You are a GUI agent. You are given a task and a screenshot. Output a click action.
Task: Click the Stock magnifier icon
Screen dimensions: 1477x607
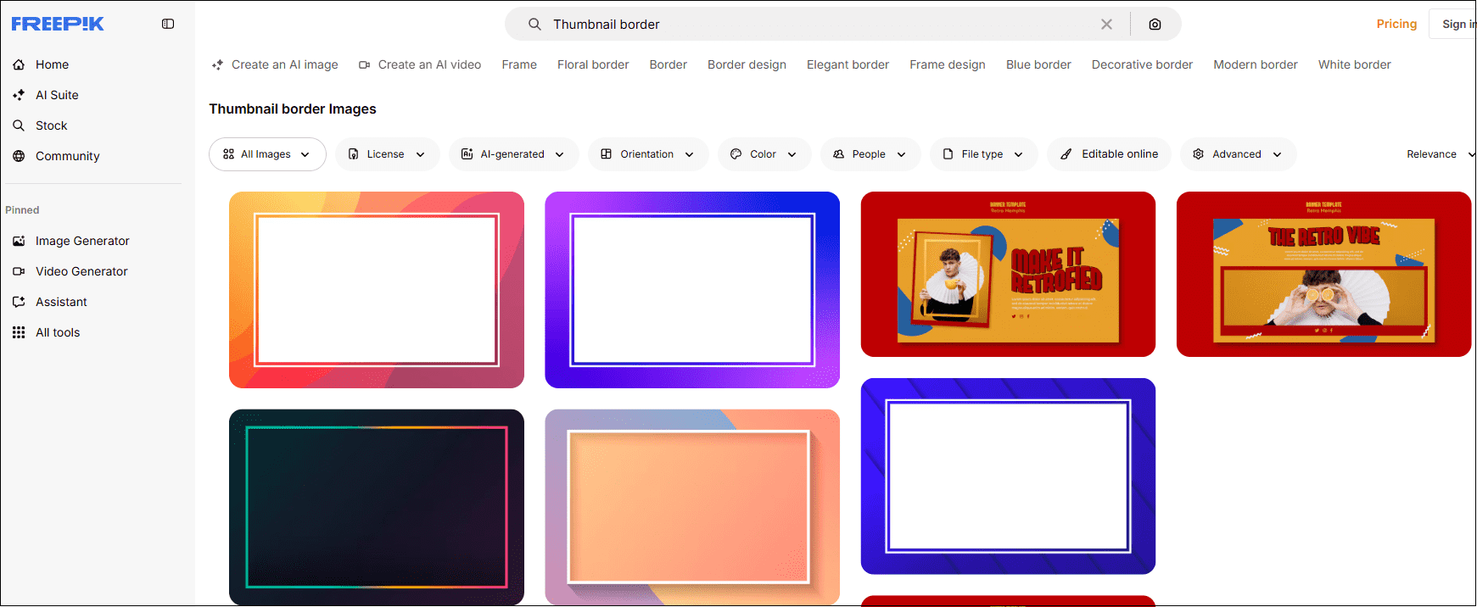(19, 125)
